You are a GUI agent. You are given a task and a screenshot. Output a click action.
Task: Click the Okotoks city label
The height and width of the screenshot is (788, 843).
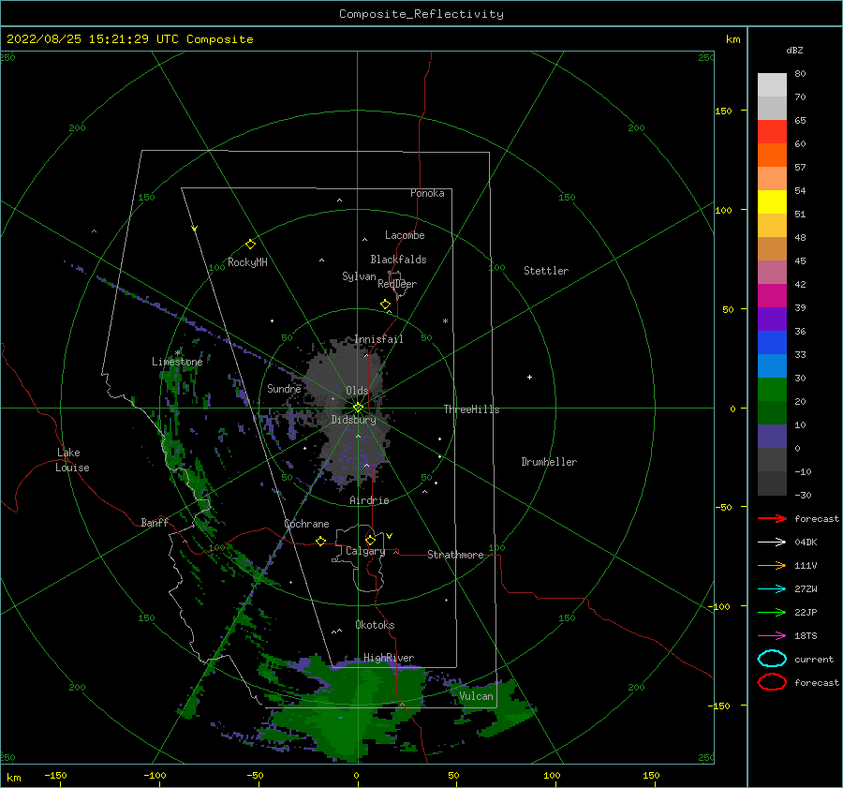(x=375, y=625)
